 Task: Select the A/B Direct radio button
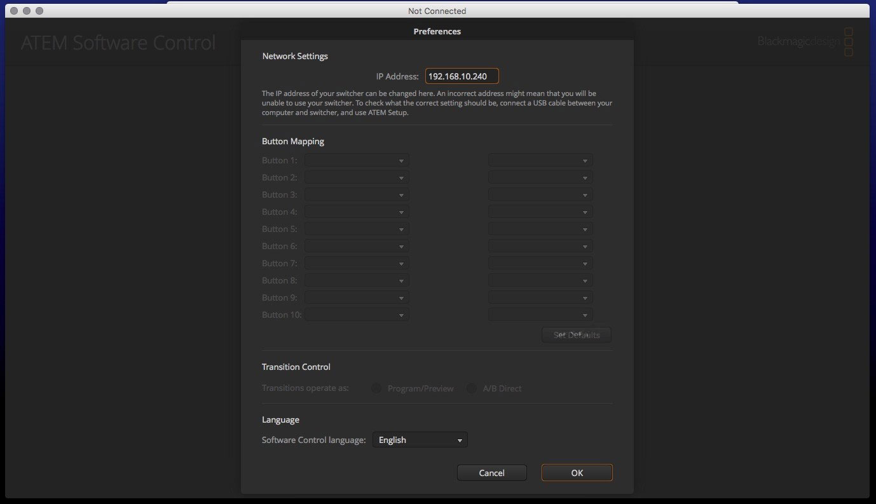472,388
